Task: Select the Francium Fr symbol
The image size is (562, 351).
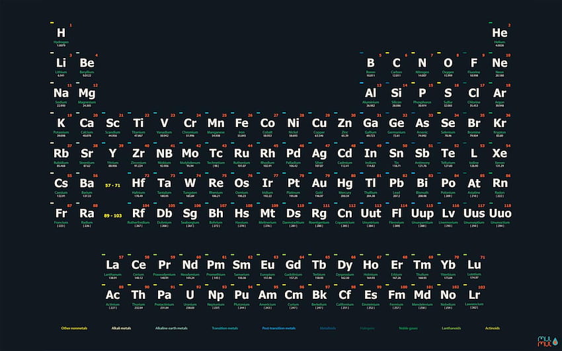Action: [61, 214]
